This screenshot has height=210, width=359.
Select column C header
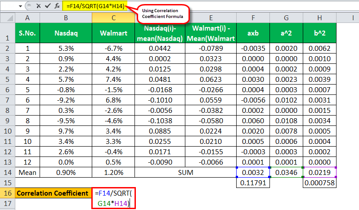pyautogui.click(x=113, y=18)
